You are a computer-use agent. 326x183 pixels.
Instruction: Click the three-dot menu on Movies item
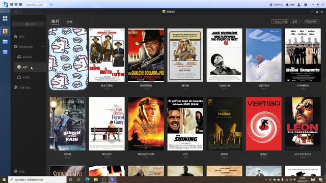click(x=44, y=67)
